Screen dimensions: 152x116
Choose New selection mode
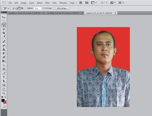pyautogui.click(x=13, y=8)
